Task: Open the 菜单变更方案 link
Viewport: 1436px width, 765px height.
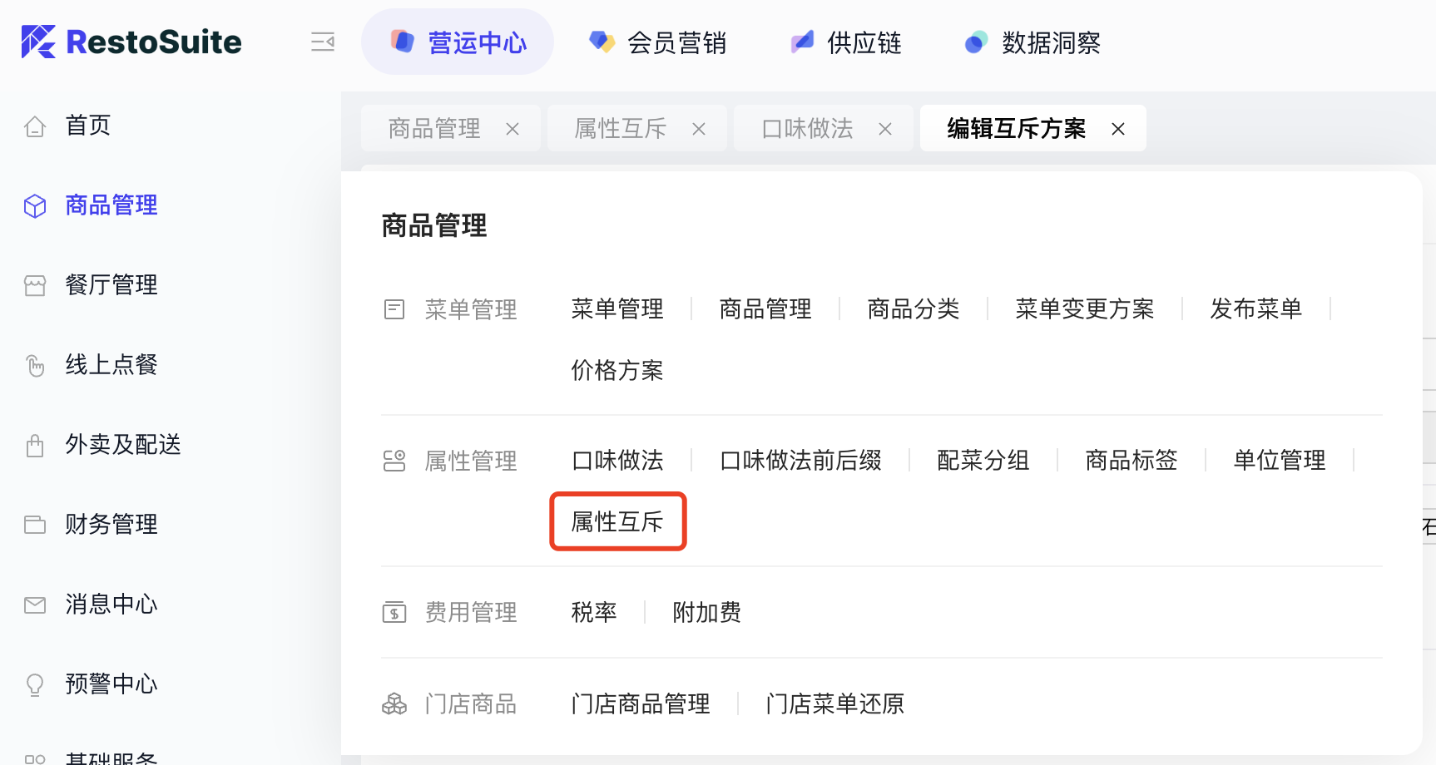Action: pos(1085,309)
